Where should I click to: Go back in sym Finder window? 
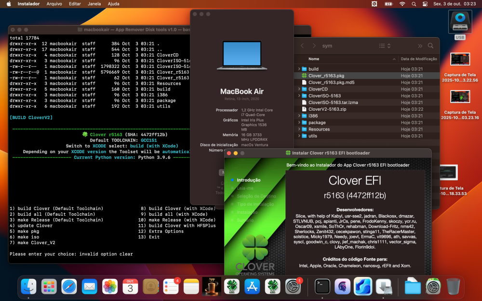(302, 46)
